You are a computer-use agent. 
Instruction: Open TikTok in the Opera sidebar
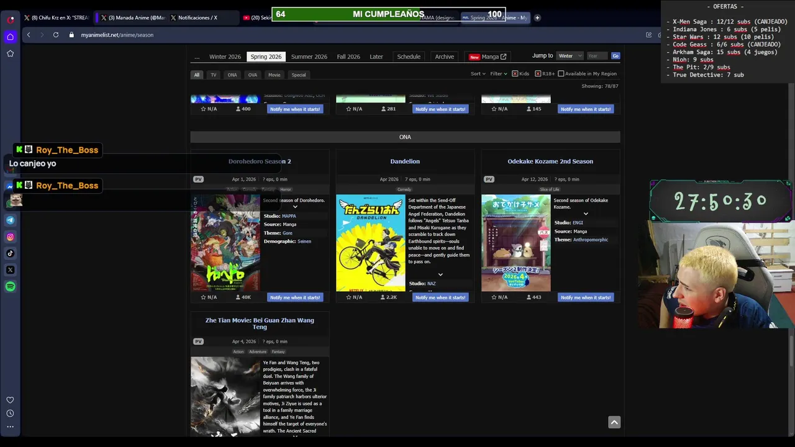click(11, 253)
